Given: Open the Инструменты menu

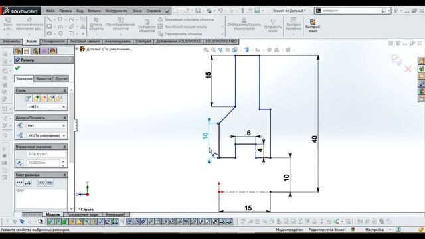Looking at the screenshot, I should pos(117,11).
